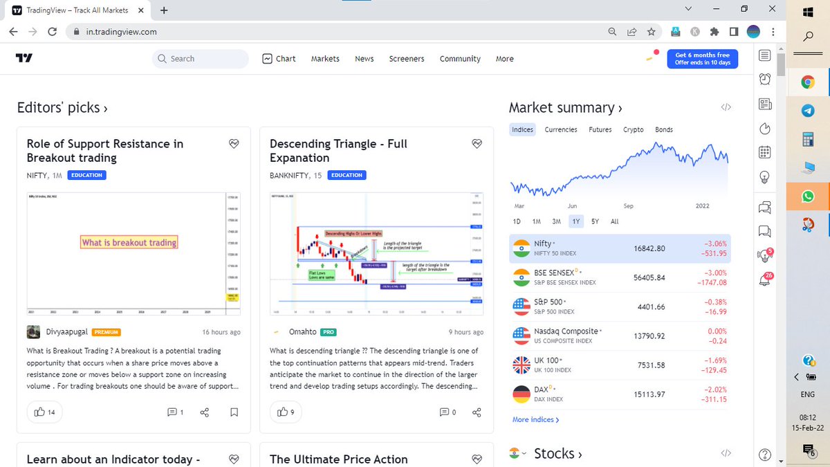Switch Market summary to Futures tab
Screen dimensions: 830x467
pyautogui.click(x=600, y=129)
